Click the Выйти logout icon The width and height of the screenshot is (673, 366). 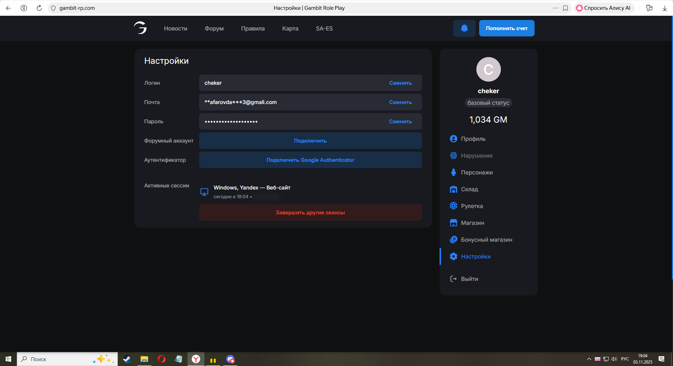[x=453, y=279]
